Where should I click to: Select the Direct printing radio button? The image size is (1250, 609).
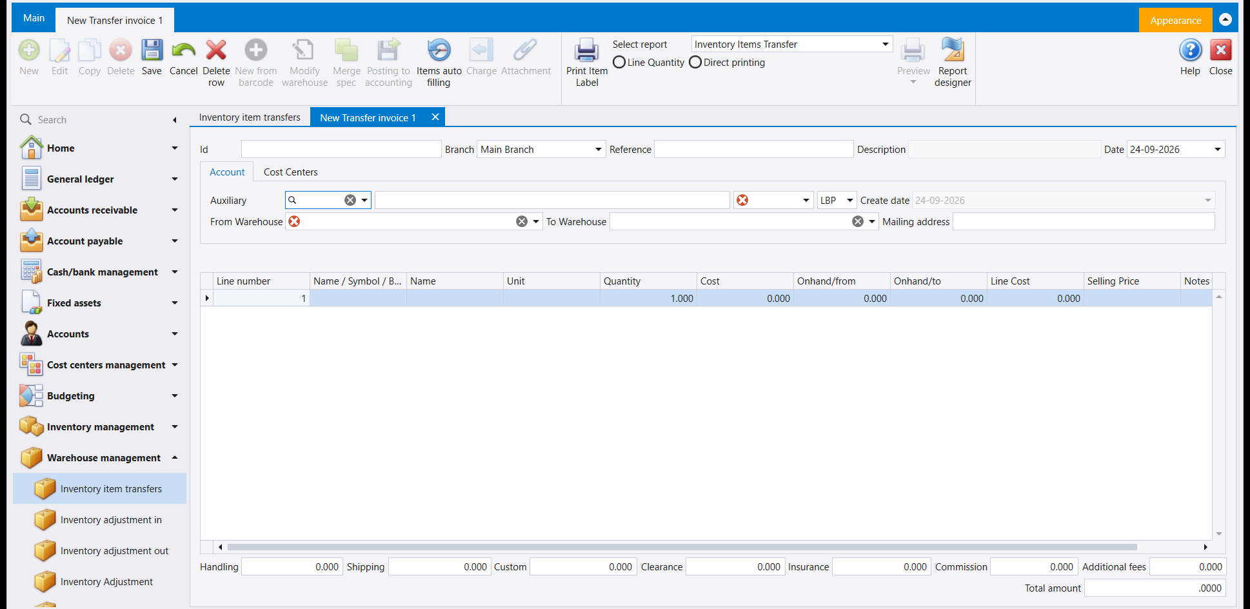point(695,63)
